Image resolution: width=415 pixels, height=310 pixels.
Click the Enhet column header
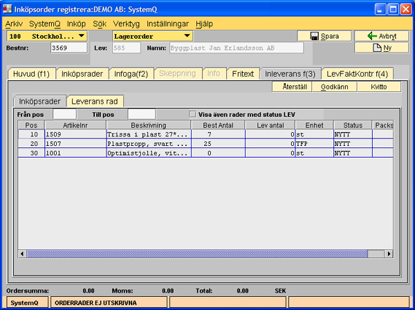(315, 125)
